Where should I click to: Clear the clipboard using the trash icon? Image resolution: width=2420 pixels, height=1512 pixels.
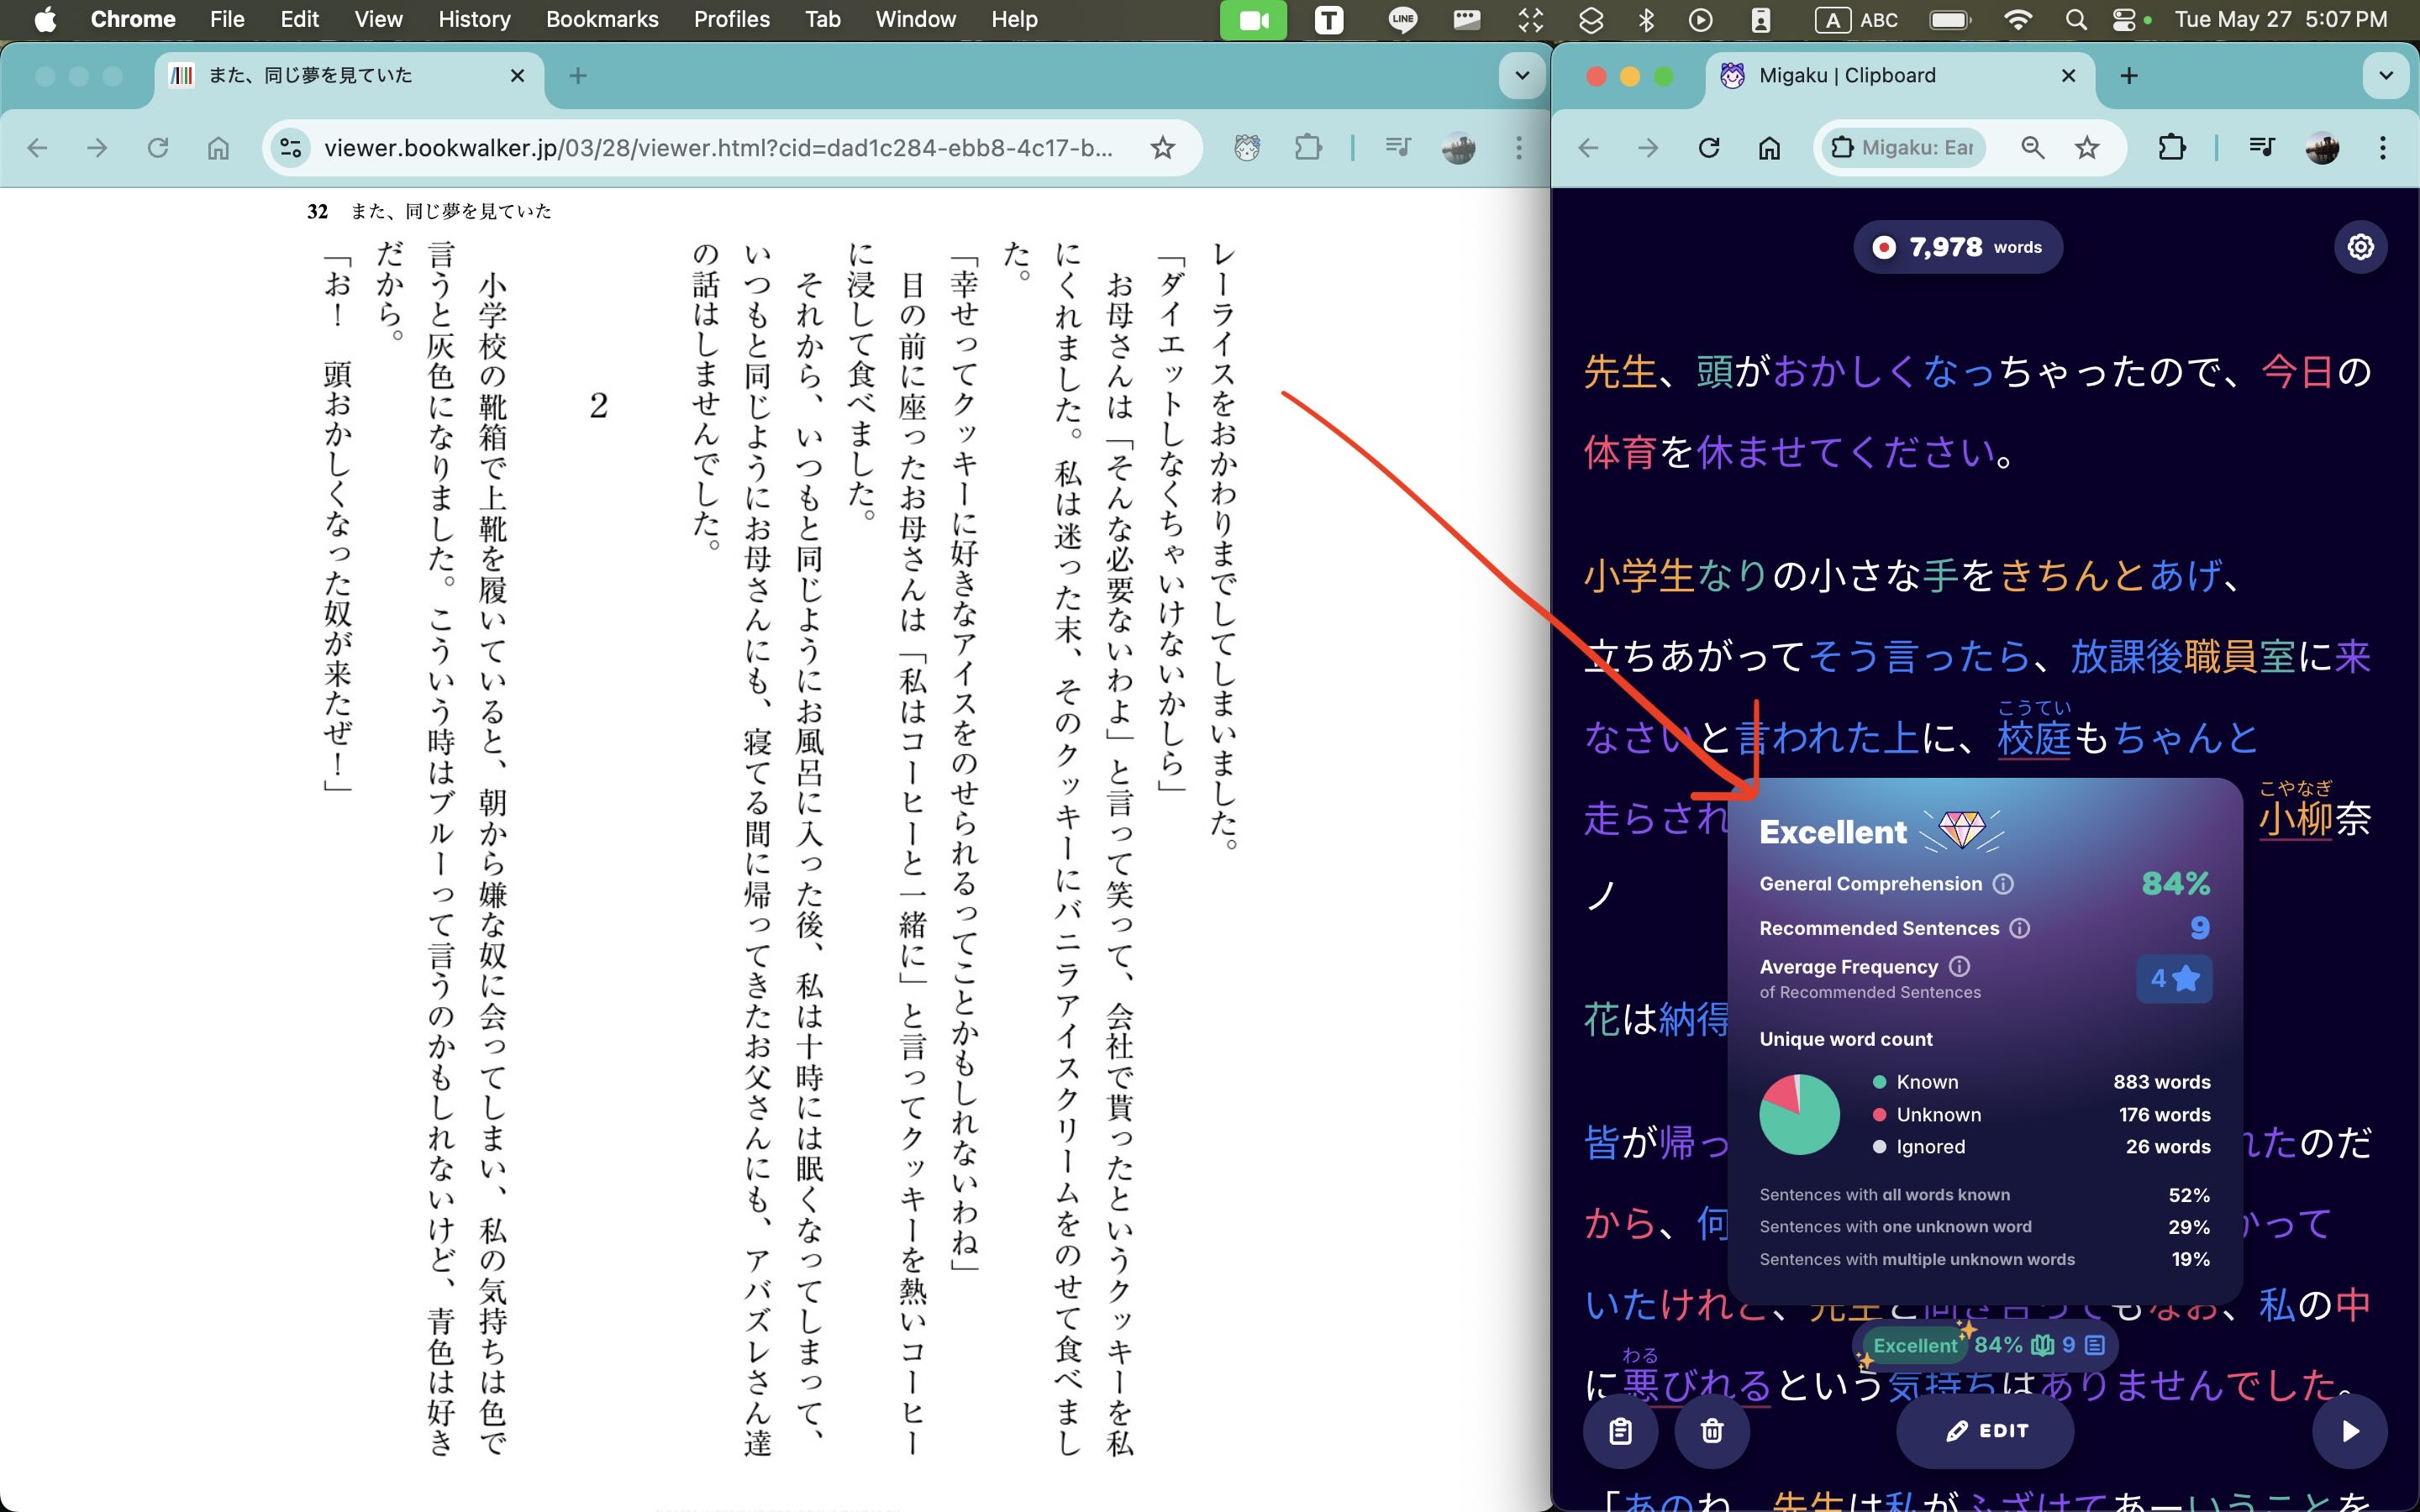pos(1713,1431)
